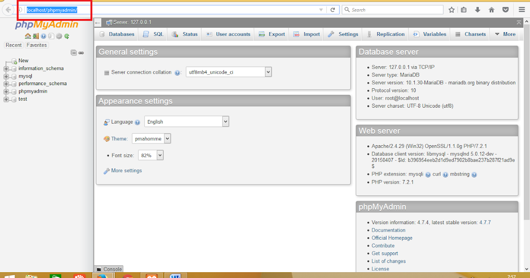Click the More settings link
This screenshot has height=278, width=530.
pos(125,170)
